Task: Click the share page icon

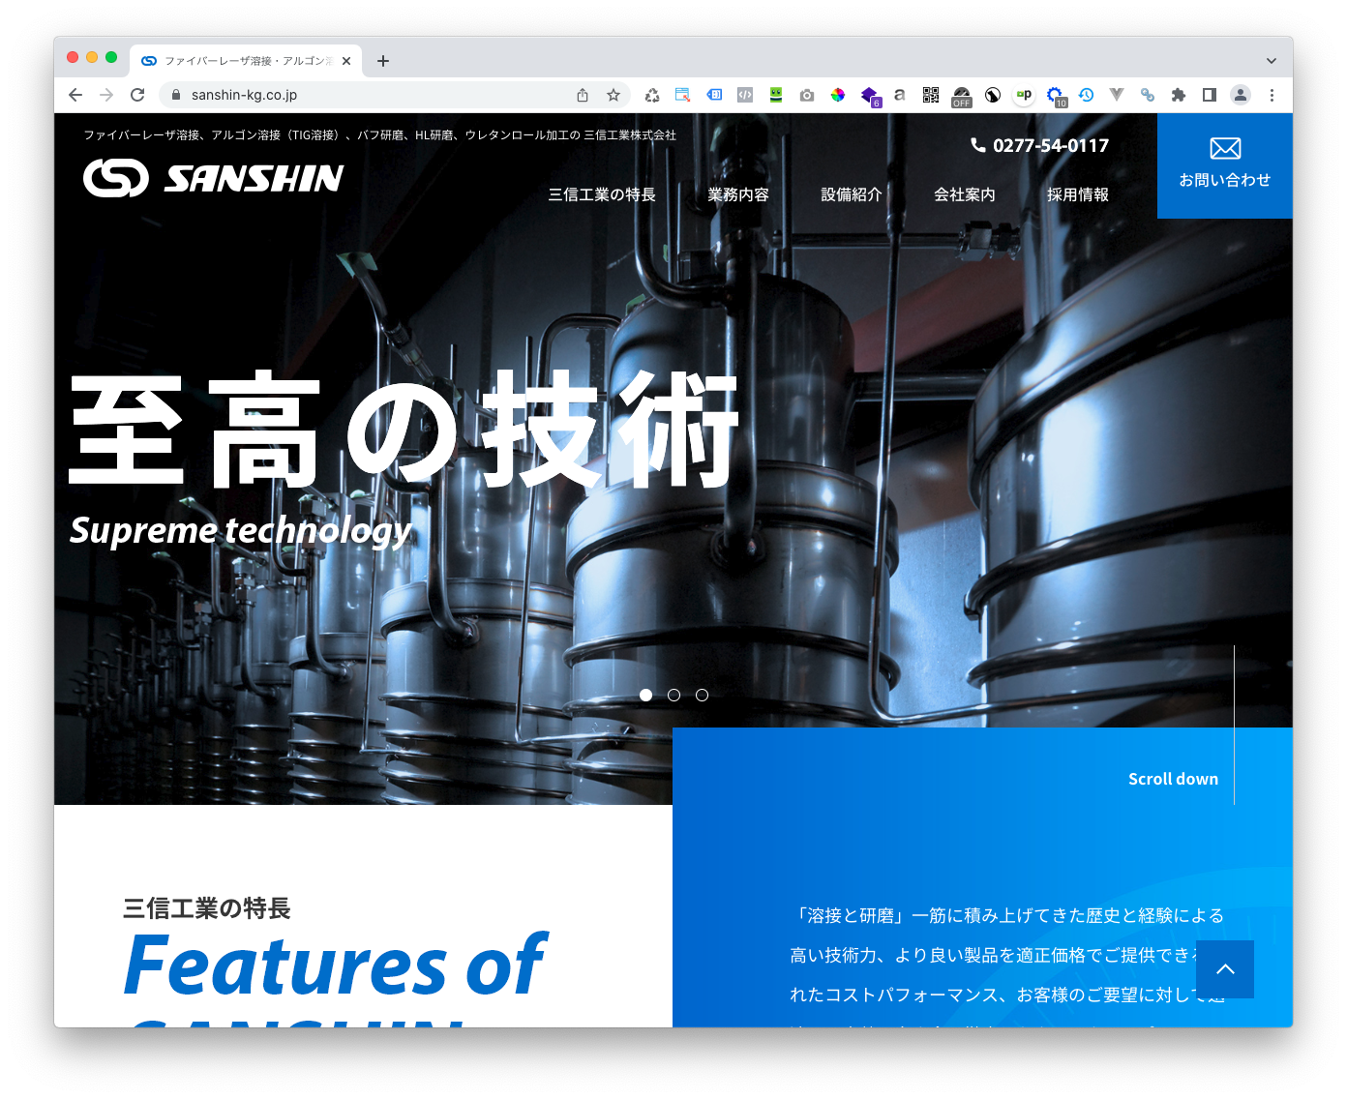Action: coord(583,95)
